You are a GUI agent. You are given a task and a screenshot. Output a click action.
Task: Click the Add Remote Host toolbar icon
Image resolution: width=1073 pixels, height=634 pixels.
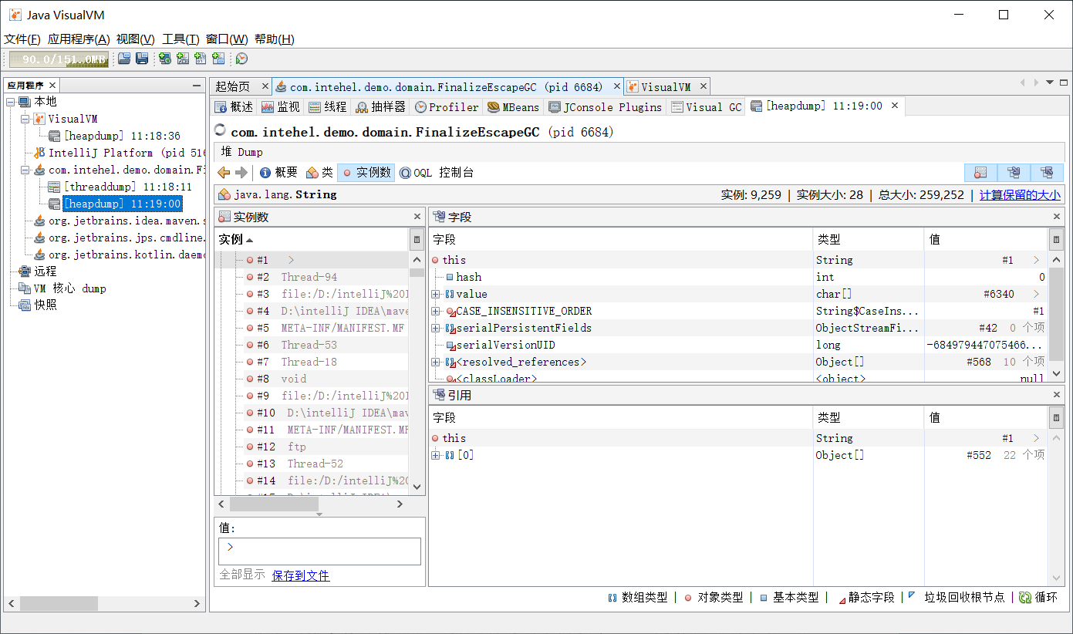coord(165,59)
